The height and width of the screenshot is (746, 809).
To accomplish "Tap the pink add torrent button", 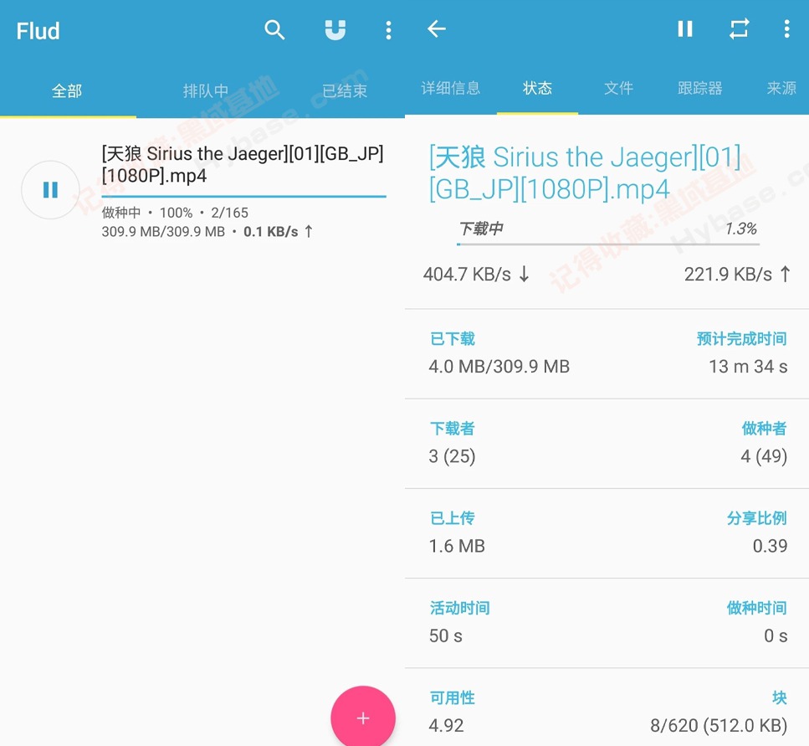I will pos(362,718).
